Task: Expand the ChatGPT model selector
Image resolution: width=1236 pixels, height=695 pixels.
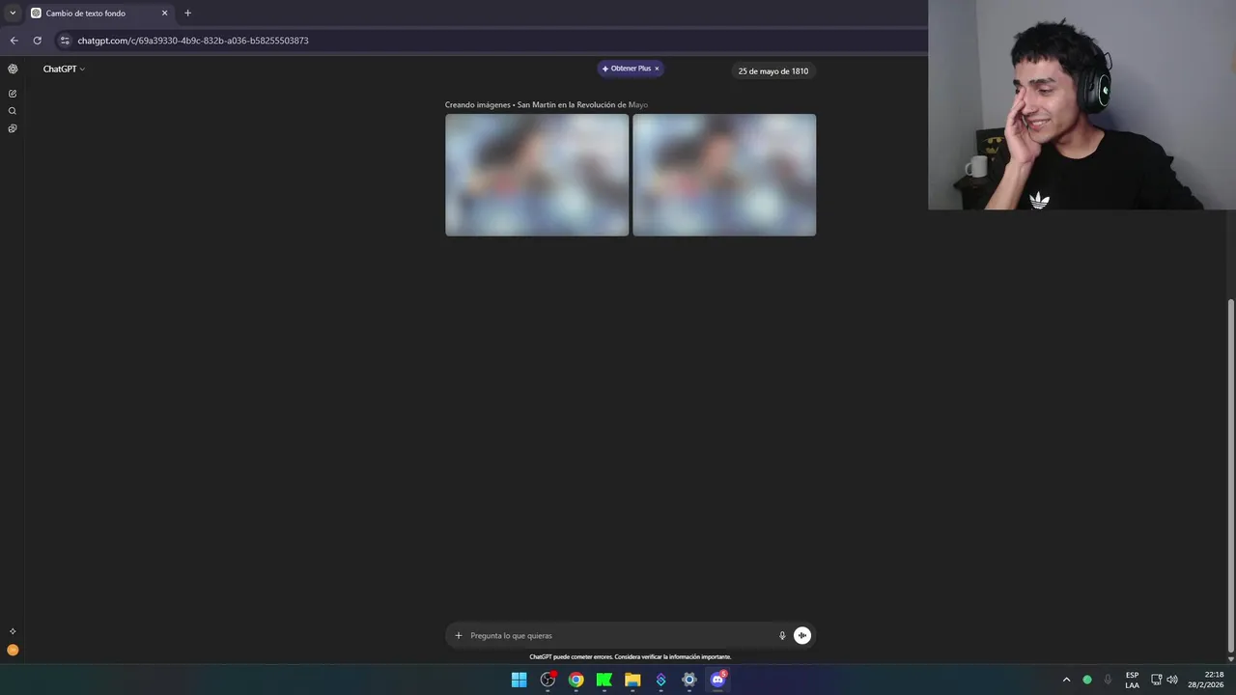Action: point(64,69)
